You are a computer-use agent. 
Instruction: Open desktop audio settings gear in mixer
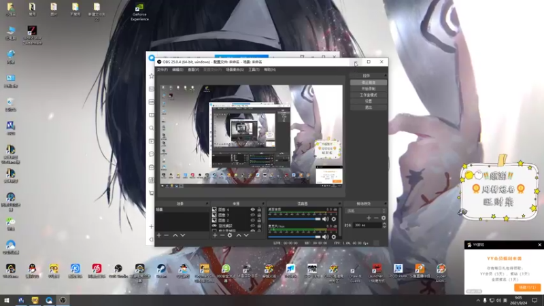click(x=334, y=219)
